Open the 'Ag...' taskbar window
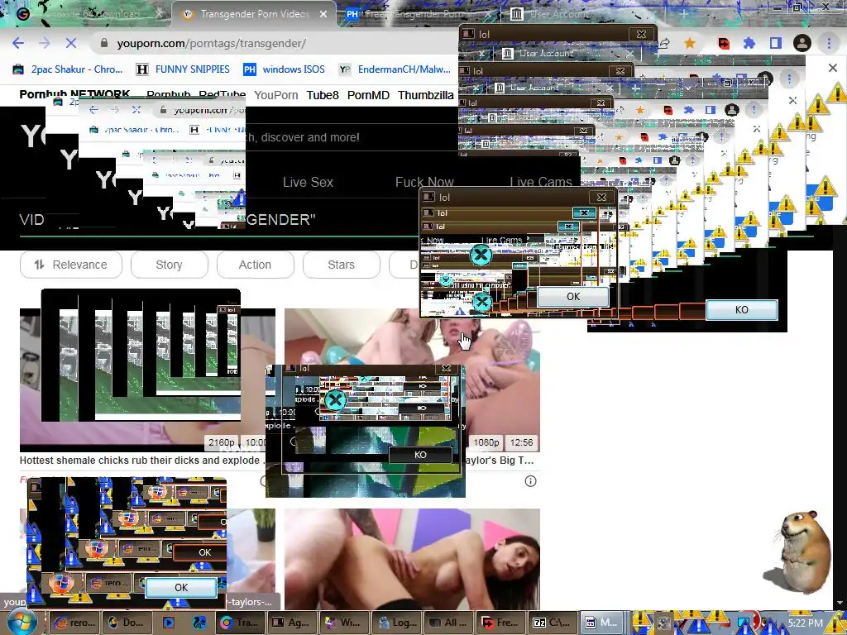 tap(291, 623)
